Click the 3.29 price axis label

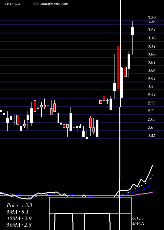(152, 18)
